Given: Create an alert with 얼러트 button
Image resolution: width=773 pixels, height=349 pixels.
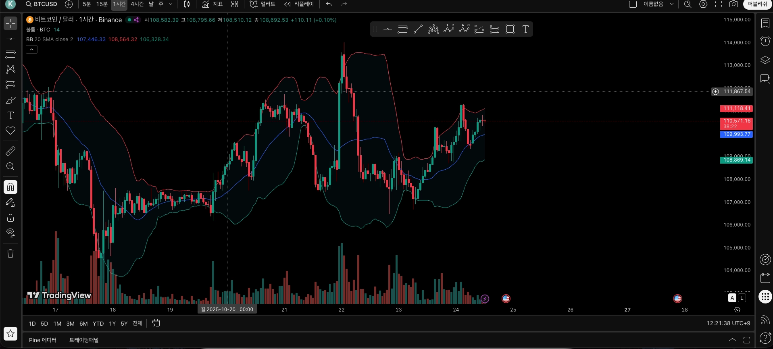Looking at the screenshot, I should click(263, 4).
